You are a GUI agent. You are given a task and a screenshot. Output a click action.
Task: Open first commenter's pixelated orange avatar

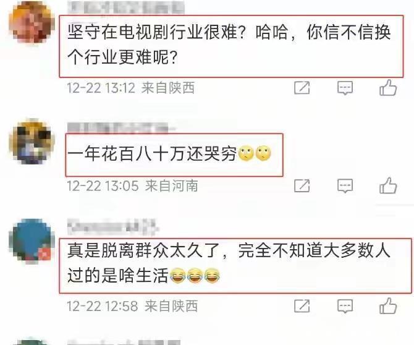click(32, 22)
